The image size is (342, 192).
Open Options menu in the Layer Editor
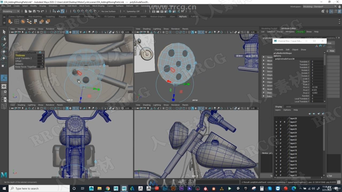pos(287,110)
